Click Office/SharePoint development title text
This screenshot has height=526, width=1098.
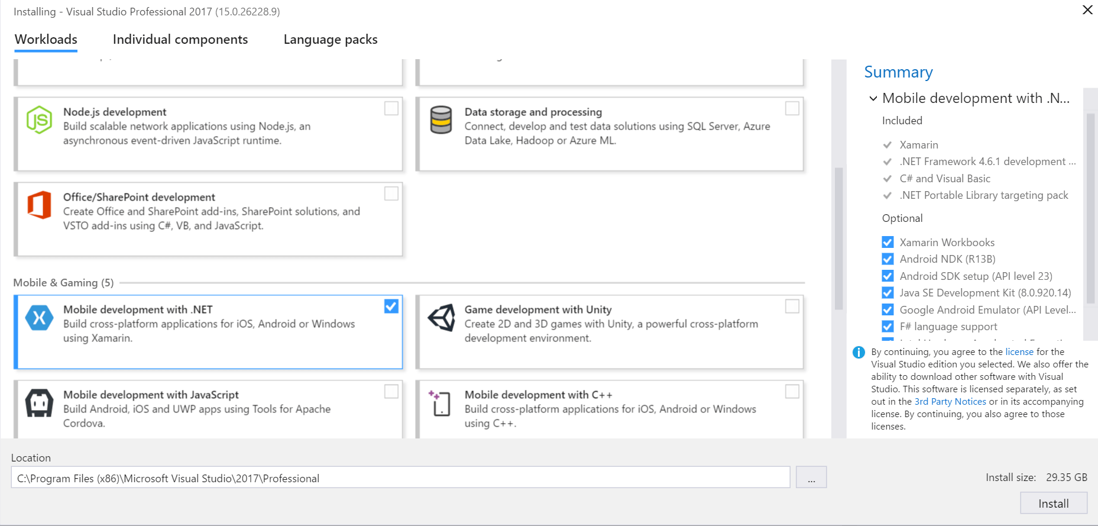tap(139, 197)
